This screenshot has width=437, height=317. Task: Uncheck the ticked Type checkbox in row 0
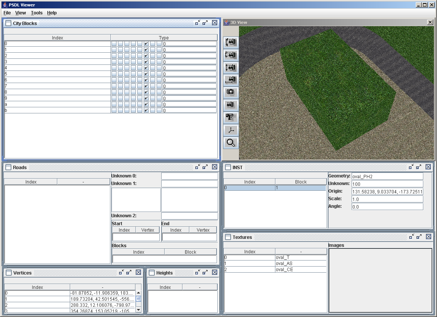click(x=146, y=44)
